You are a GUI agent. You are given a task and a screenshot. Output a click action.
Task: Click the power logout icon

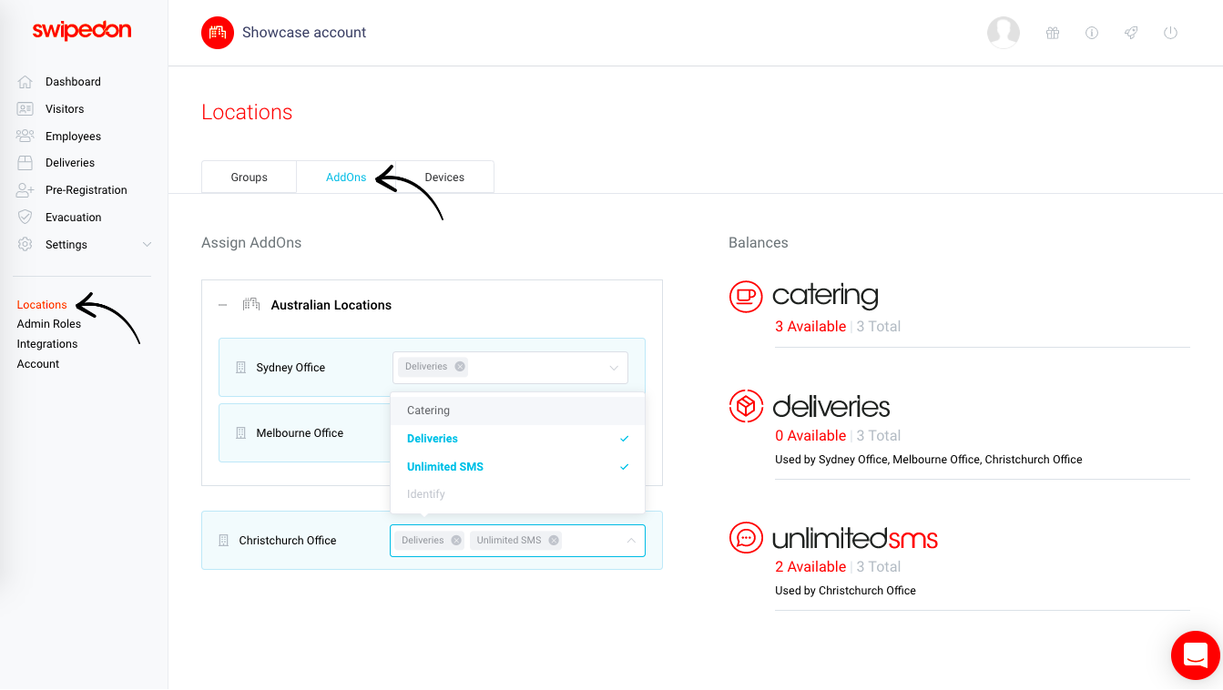point(1171,33)
